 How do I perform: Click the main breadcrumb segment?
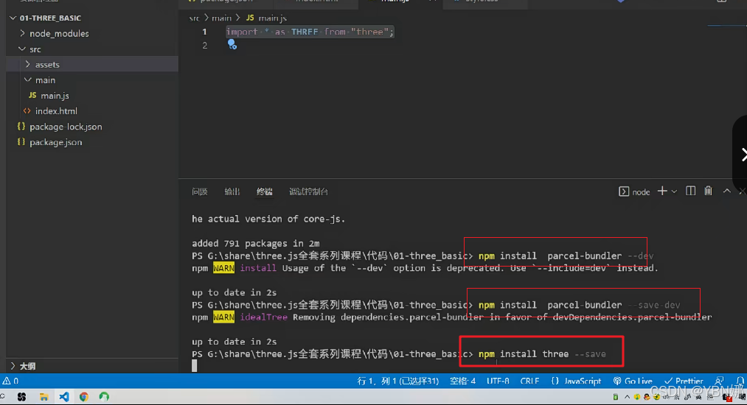click(221, 18)
